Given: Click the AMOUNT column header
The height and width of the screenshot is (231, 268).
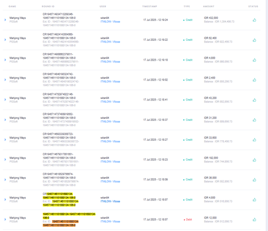Looking at the screenshot, I should tap(209, 6).
